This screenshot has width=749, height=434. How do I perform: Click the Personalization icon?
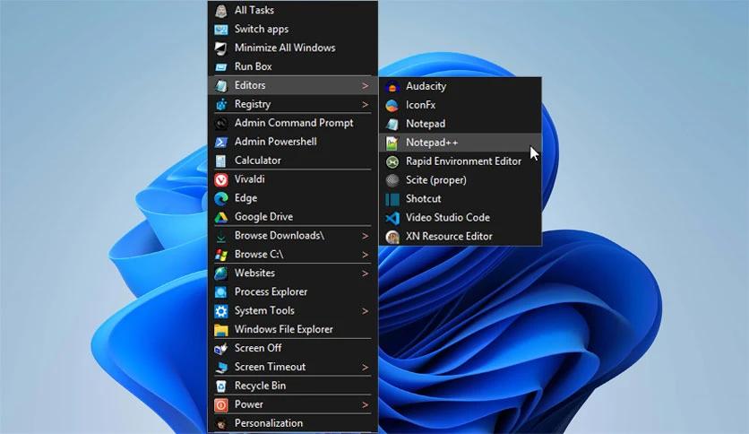tap(220, 423)
